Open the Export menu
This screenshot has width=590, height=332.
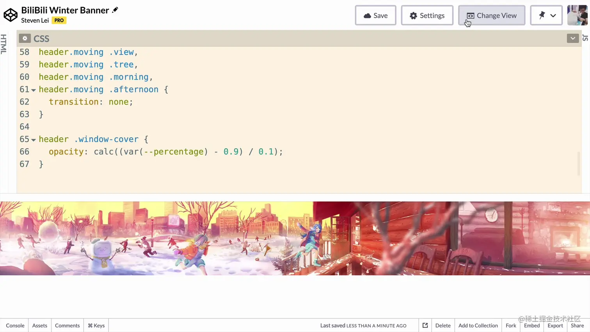point(555,325)
